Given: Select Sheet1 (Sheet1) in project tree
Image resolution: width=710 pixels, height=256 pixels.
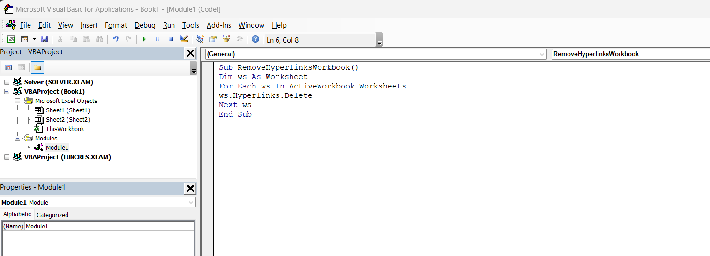Looking at the screenshot, I should [x=68, y=110].
